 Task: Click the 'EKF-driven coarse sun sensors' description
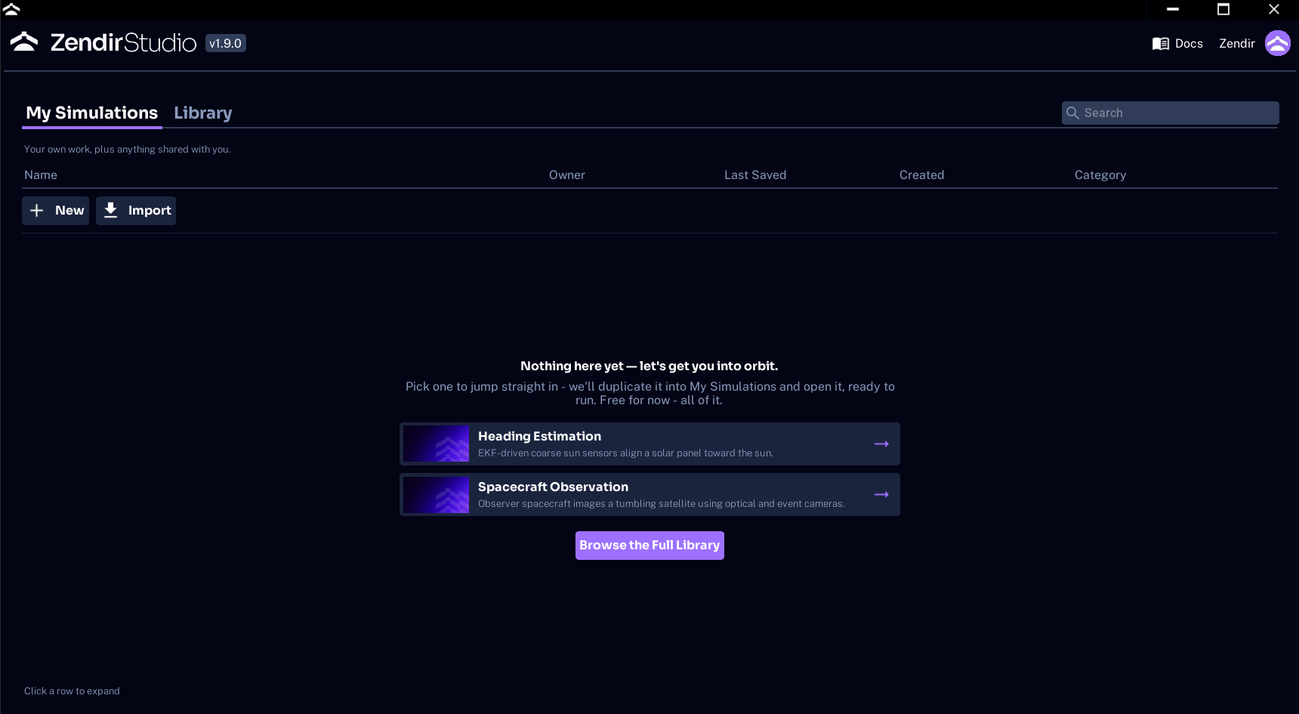coord(625,453)
